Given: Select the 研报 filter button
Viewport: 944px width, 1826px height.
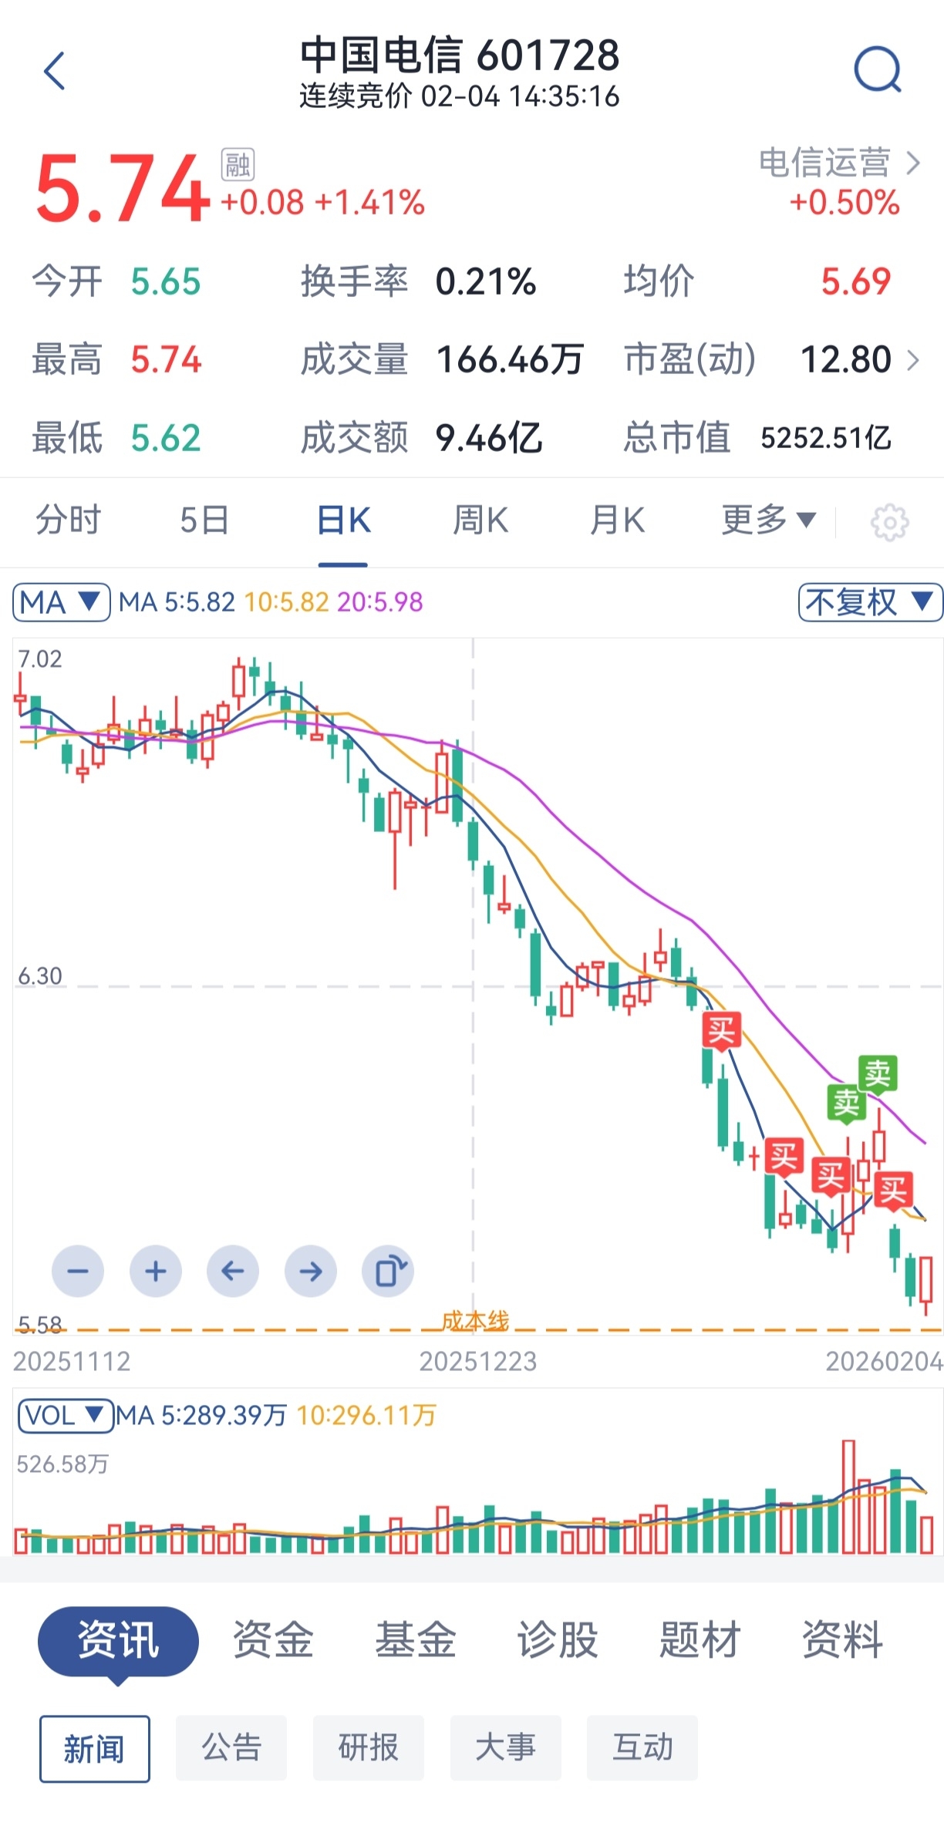Looking at the screenshot, I should coord(369,1748).
